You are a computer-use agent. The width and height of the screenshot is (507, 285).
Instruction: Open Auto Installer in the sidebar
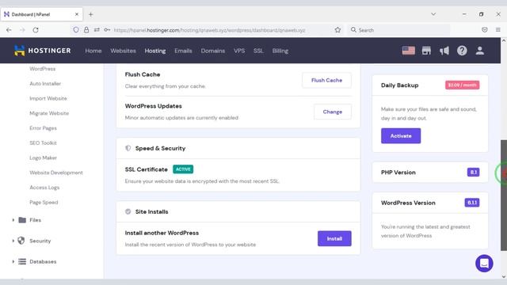(45, 84)
